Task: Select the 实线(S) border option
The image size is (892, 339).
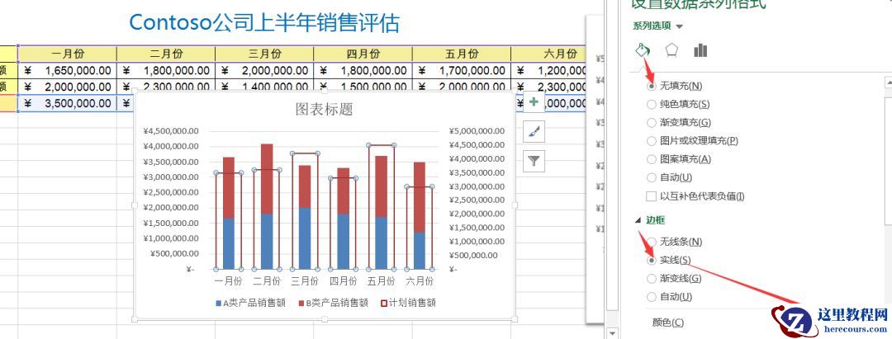Action: (x=652, y=260)
